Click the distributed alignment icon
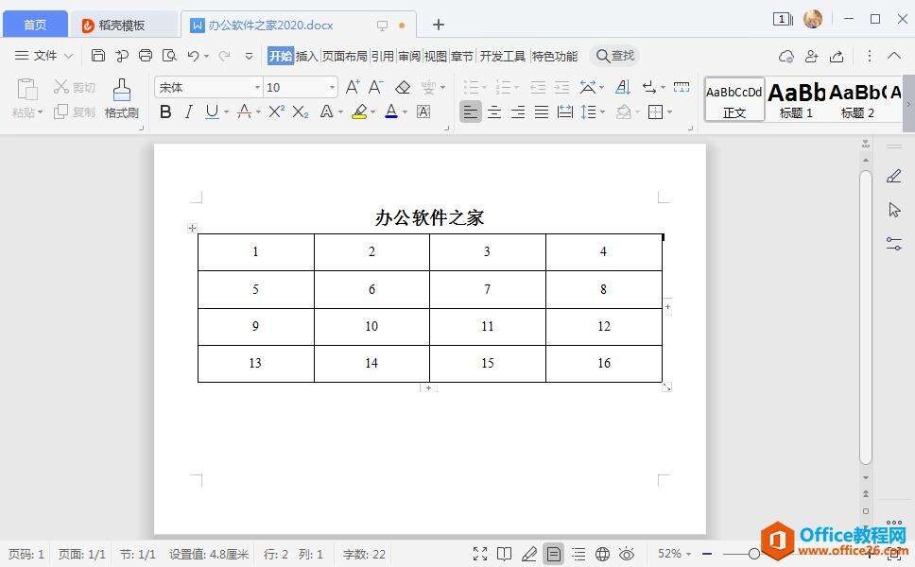The image size is (915, 567). point(565,112)
